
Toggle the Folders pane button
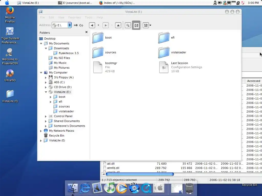(x=136, y=25)
